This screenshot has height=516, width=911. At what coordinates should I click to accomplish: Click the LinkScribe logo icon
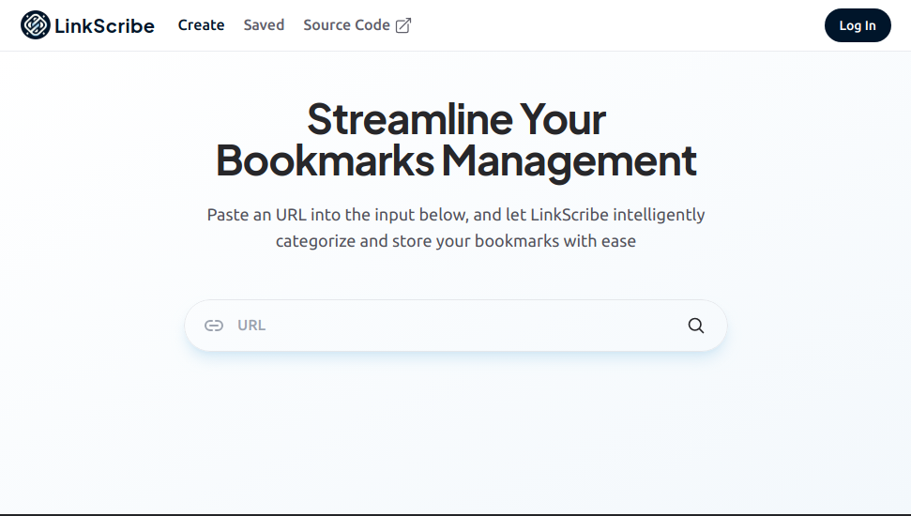point(36,25)
